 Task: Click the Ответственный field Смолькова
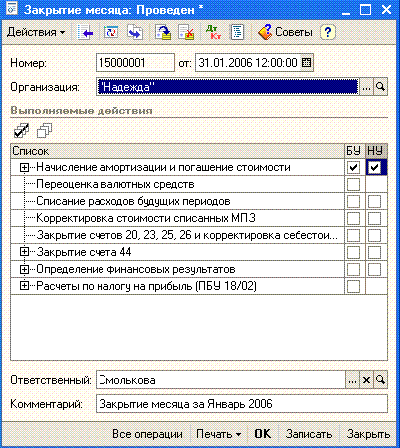[x=221, y=380]
